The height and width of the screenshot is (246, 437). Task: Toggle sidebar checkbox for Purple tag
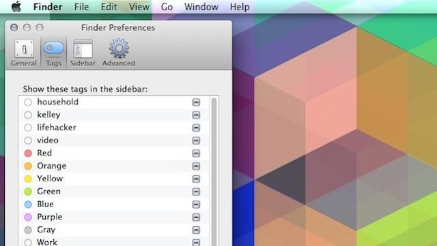point(196,217)
